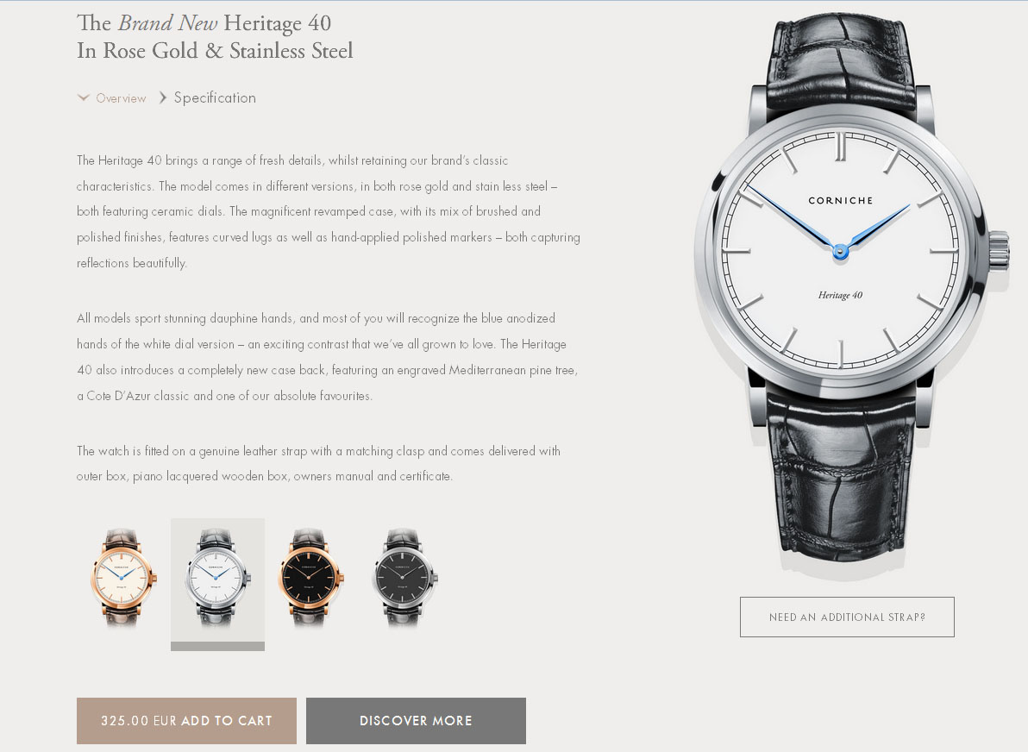Click the blue hands' center pivot on the dial

[x=840, y=250]
